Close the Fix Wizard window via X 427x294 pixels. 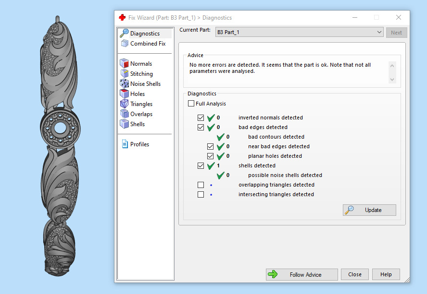tap(399, 17)
